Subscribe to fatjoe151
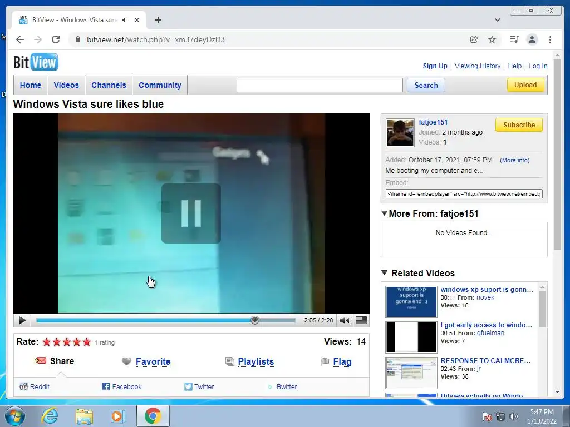Image resolution: width=570 pixels, height=427 pixels. coord(519,125)
